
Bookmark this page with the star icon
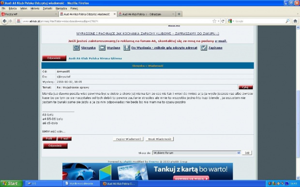point(214,21)
